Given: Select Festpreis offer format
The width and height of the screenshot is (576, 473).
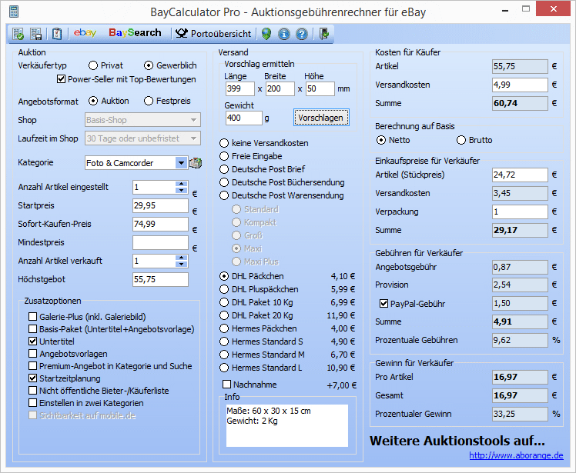Looking at the screenshot, I should (x=167, y=101).
